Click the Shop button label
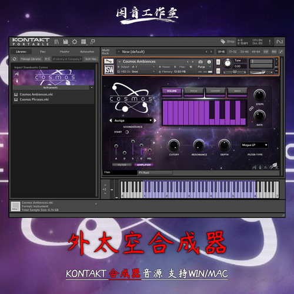Image resolution: width=294 pixels, height=294 pixels. click(x=230, y=42)
